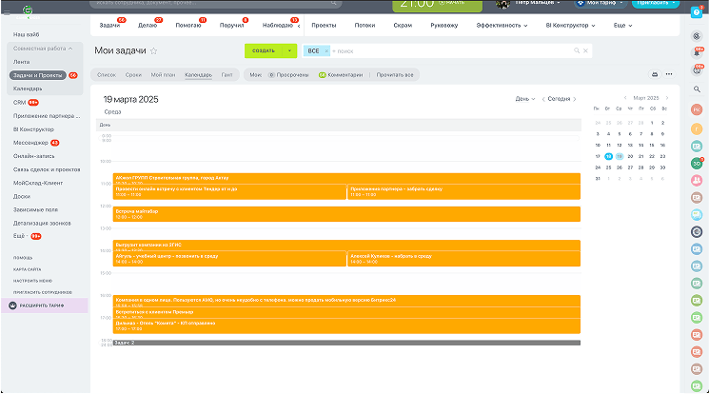Click the СОЗДАТЬ button
This screenshot has height=394, width=709.
pyautogui.click(x=264, y=50)
